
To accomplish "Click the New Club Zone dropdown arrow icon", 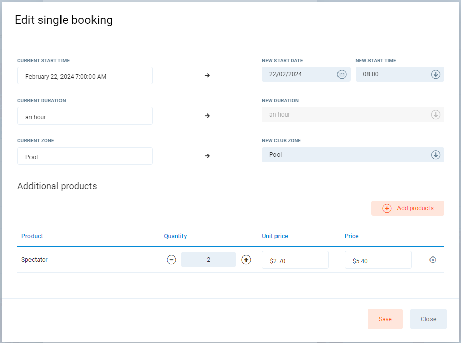I will (435, 155).
